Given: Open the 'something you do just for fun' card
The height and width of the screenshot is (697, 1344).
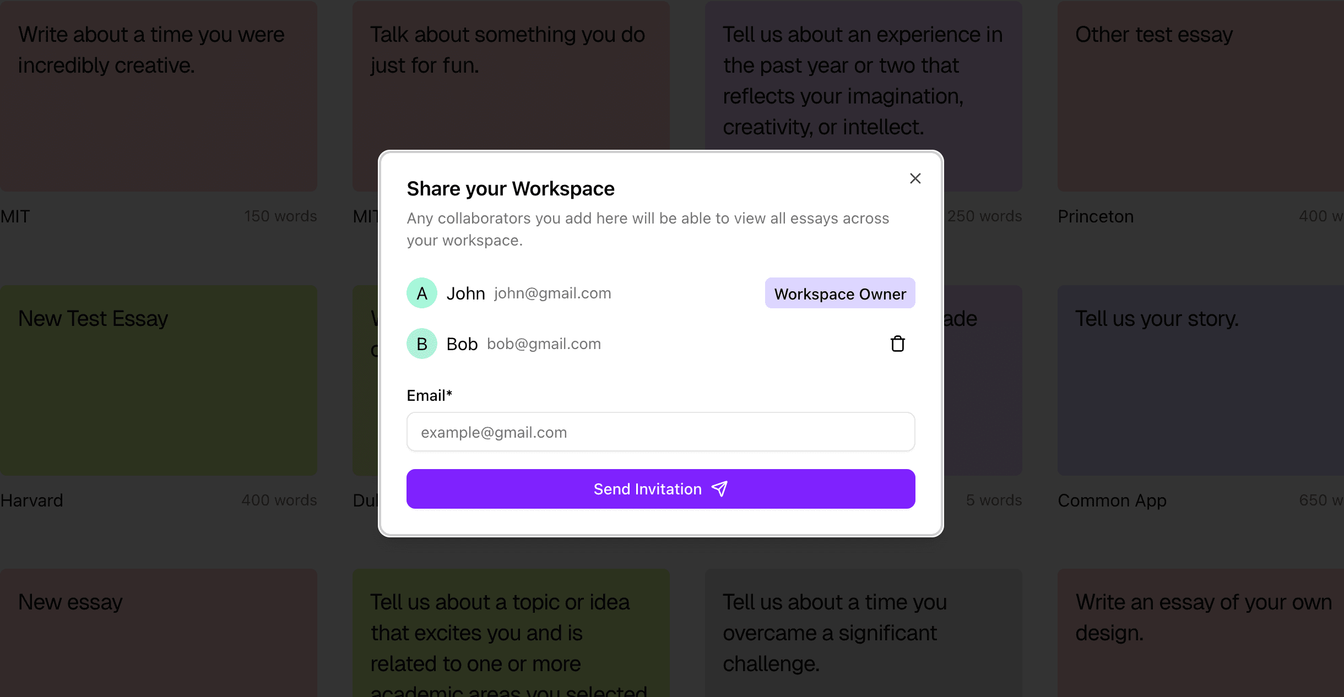Looking at the screenshot, I should (x=511, y=74).
